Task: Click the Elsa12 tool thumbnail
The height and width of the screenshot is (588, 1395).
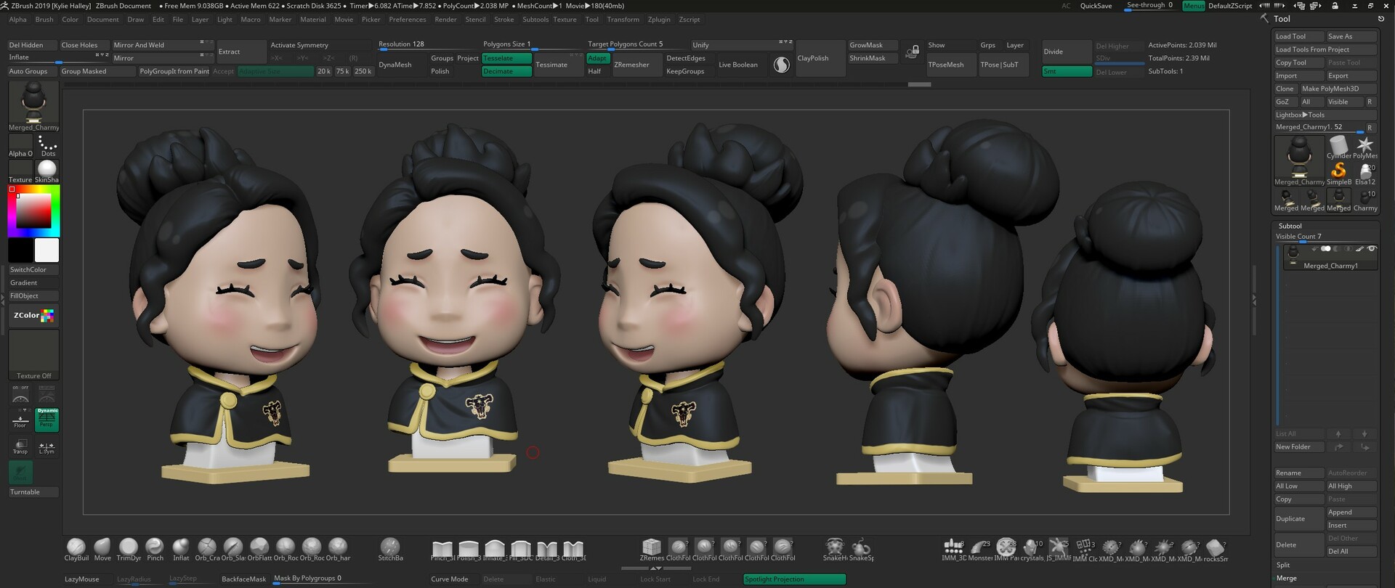Action: (x=1365, y=173)
